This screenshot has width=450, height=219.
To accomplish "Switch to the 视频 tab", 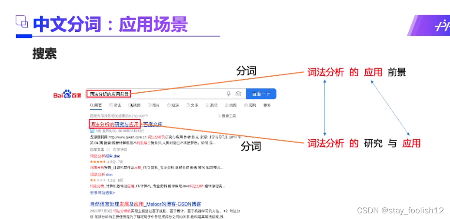I will (x=134, y=105).
